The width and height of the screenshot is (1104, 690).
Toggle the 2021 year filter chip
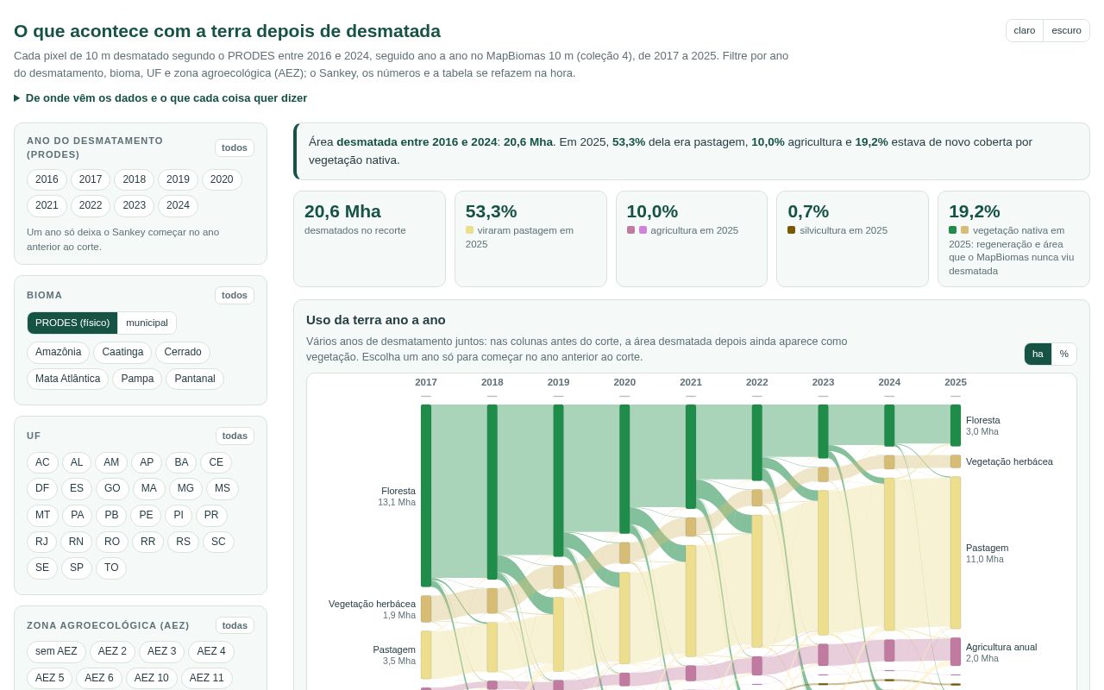47,206
